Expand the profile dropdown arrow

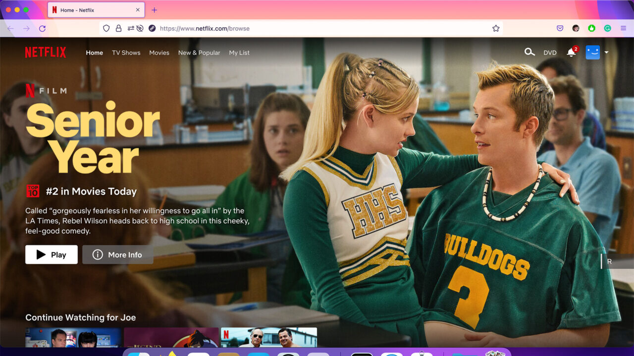(606, 52)
